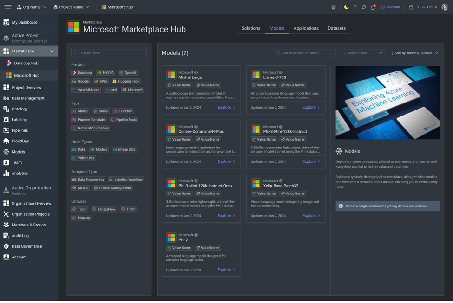The height and width of the screenshot is (303, 453).
Task: Go to Data Management
Action: pos(29,98)
